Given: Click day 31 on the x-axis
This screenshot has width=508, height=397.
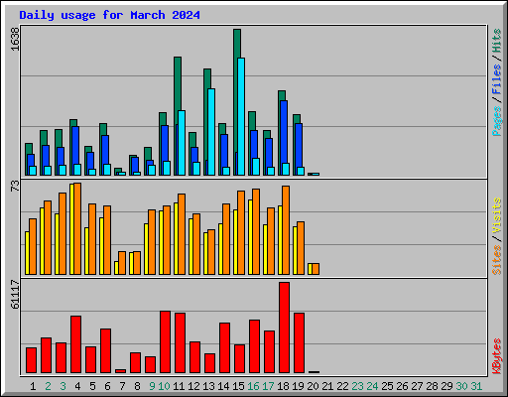Looking at the screenshot, I should pos(476,386).
